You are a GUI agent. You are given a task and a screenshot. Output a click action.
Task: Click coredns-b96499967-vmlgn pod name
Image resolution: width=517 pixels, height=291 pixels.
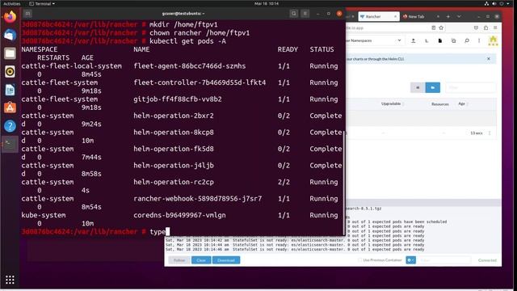pos(179,215)
